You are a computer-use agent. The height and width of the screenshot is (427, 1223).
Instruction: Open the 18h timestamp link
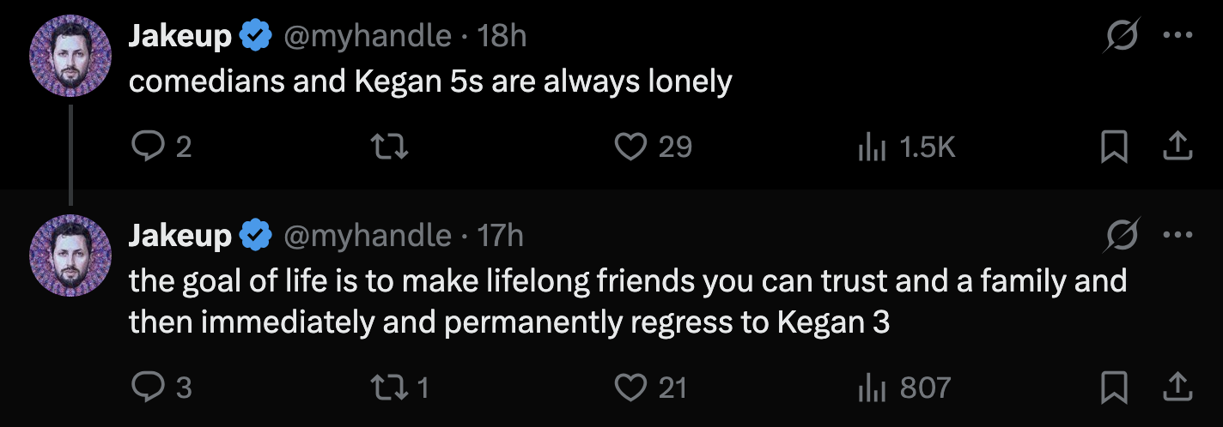(x=502, y=36)
